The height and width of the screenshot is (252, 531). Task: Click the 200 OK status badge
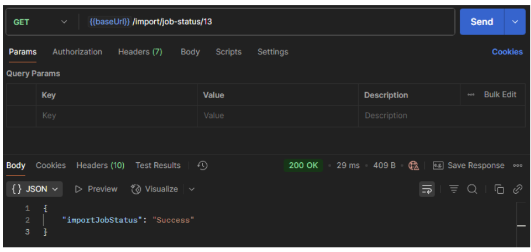[x=303, y=166]
